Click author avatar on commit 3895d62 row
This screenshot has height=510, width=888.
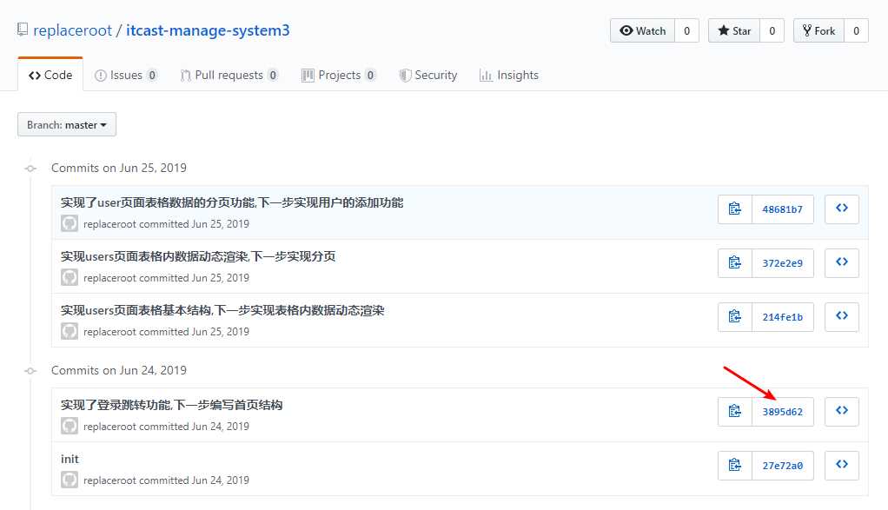tap(70, 426)
